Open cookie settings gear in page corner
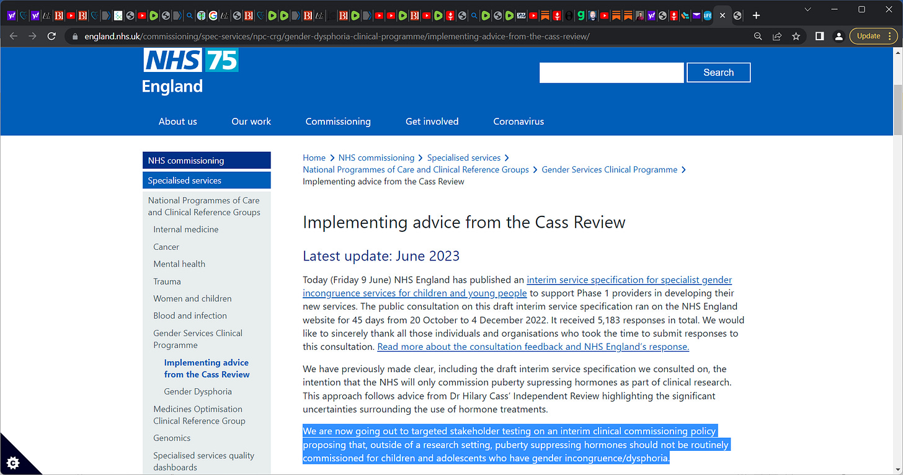The width and height of the screenshot is (903, 475). [14, 463]
